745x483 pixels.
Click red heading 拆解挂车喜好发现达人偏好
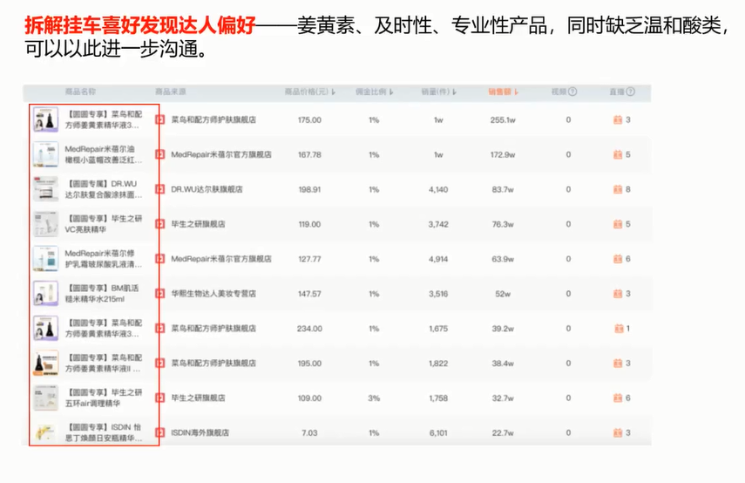click(140, 25)
